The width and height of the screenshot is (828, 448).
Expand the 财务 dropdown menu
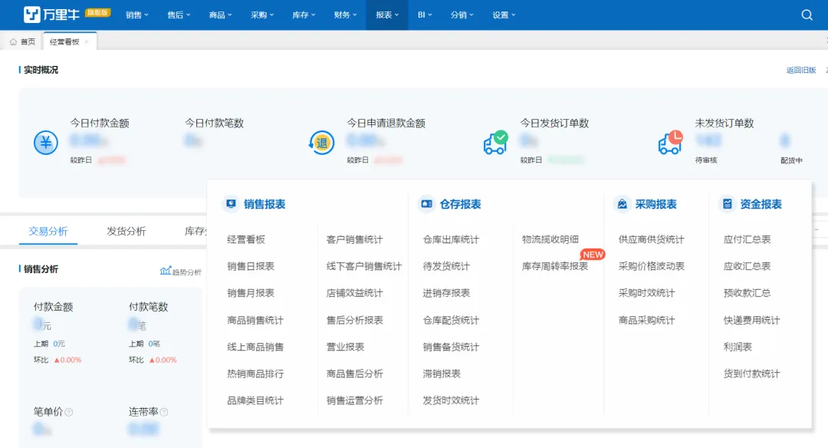(x=346, y=15)
